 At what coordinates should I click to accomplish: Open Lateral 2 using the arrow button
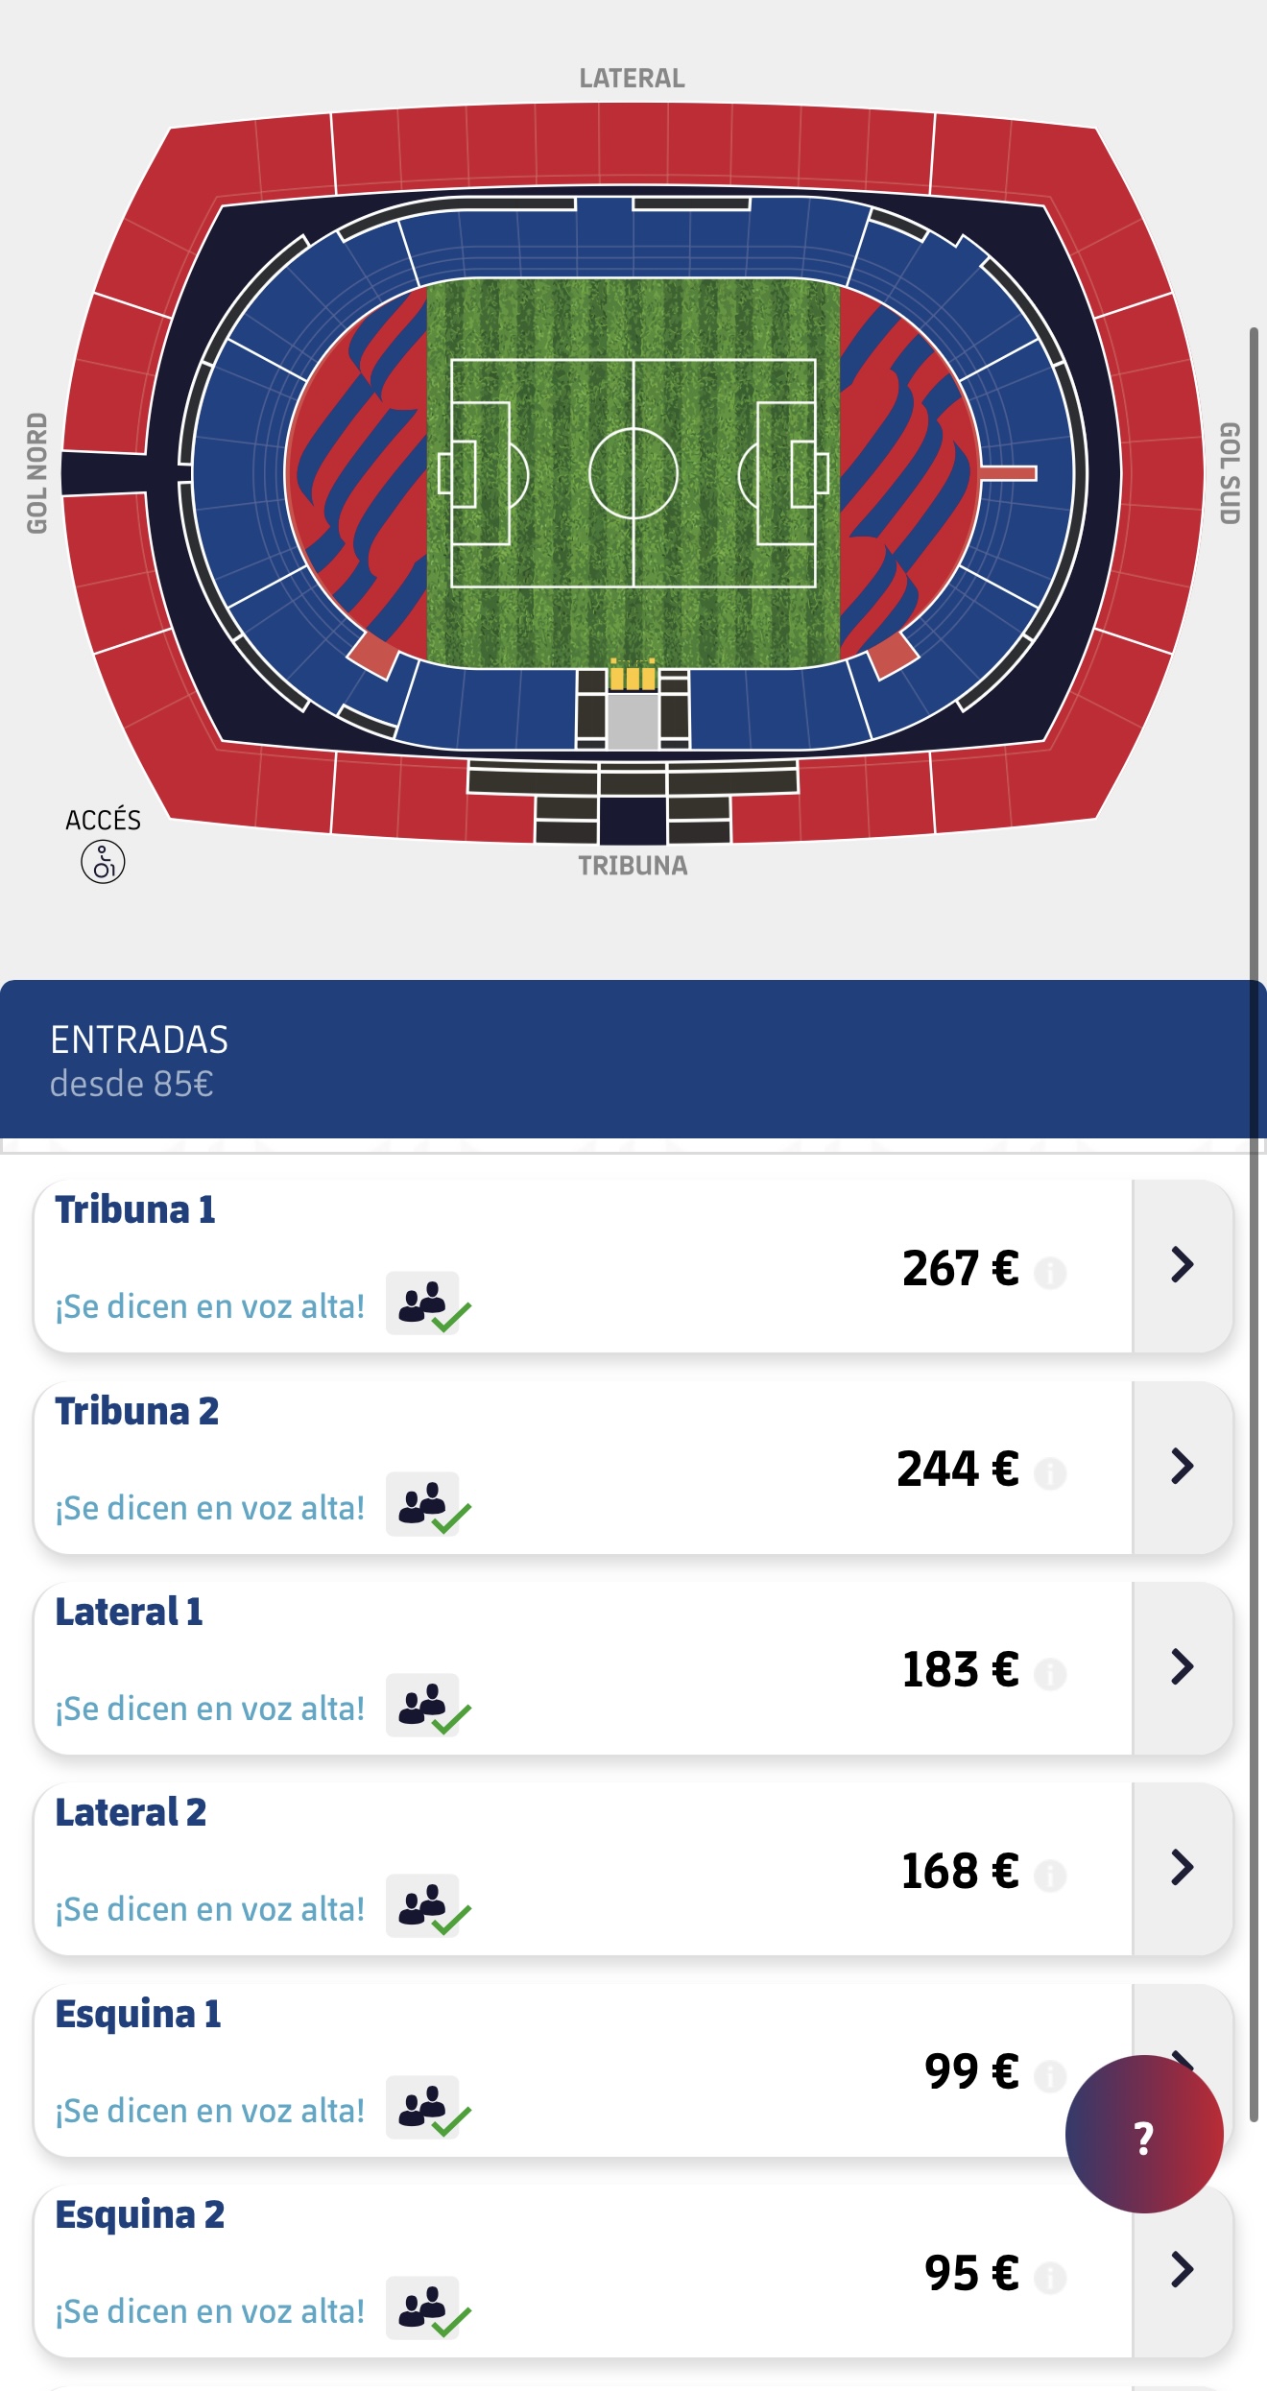click(1183, 1868)
